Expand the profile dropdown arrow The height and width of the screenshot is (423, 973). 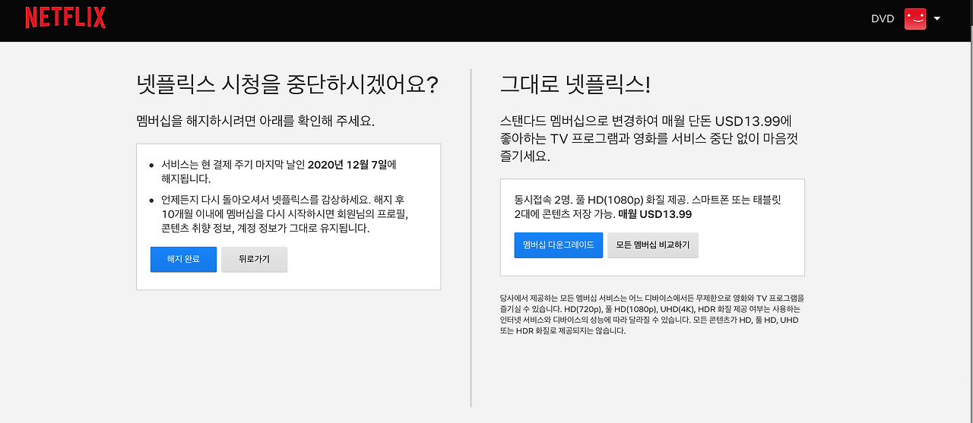[937, 19]
